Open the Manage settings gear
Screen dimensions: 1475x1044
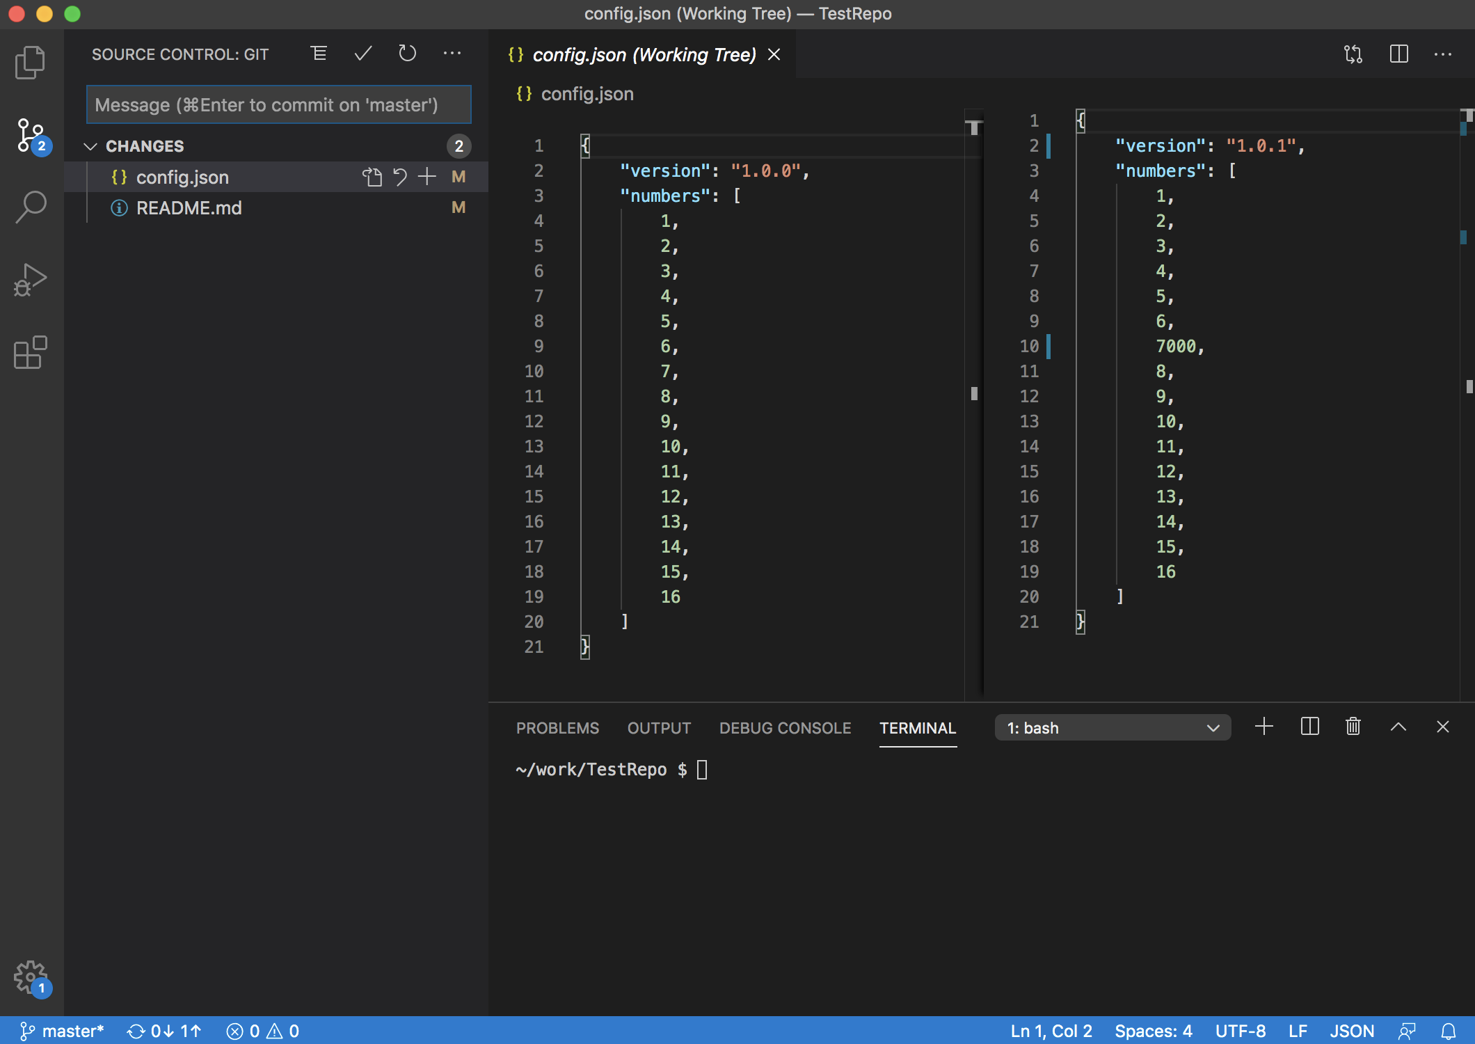(x=31, y=977)
